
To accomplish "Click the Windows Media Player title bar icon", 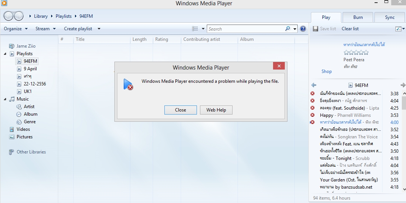I will click(4, 3).
